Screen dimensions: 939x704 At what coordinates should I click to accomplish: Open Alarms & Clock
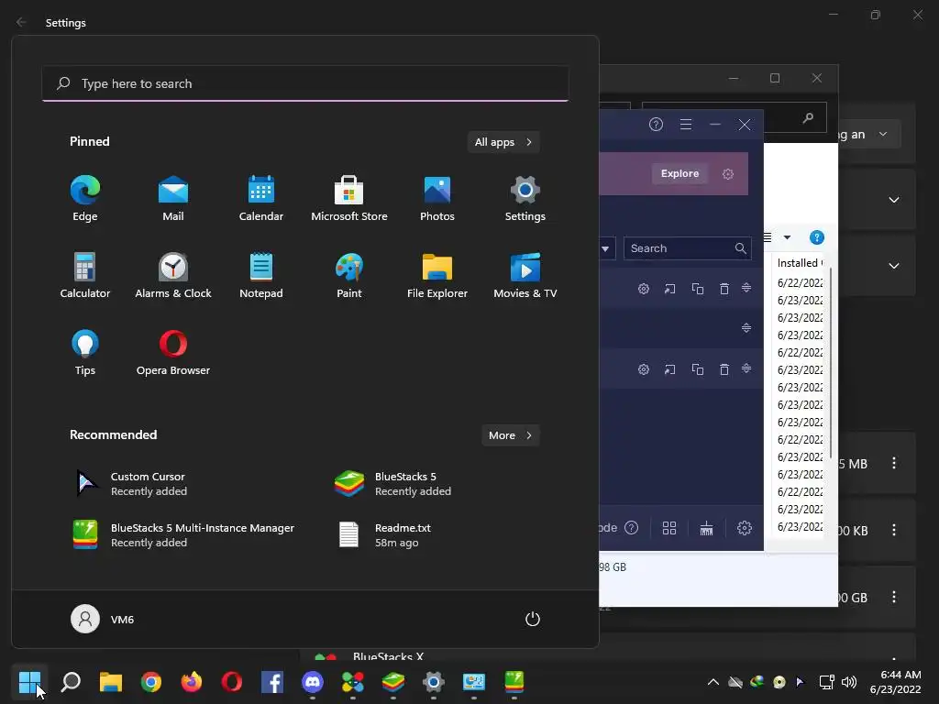click(173, 276)
